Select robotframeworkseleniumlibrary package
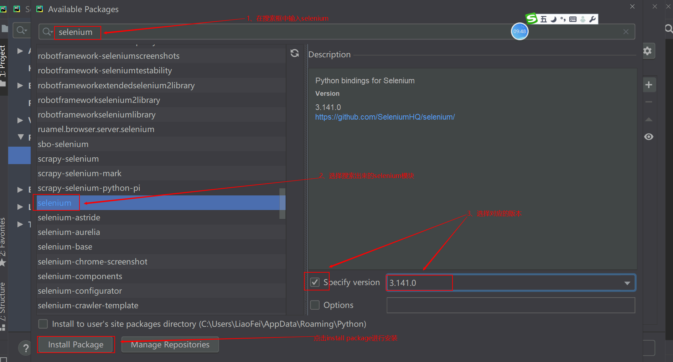Image resolution: width=673 pixels, height=362 pixels. pyautogui.click(x=161, y=115)
